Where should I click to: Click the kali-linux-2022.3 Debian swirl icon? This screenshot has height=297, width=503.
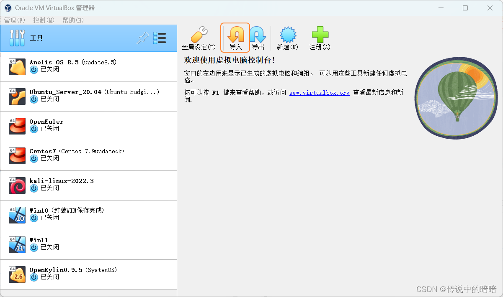pyautogui.click(x=17, y=185)
